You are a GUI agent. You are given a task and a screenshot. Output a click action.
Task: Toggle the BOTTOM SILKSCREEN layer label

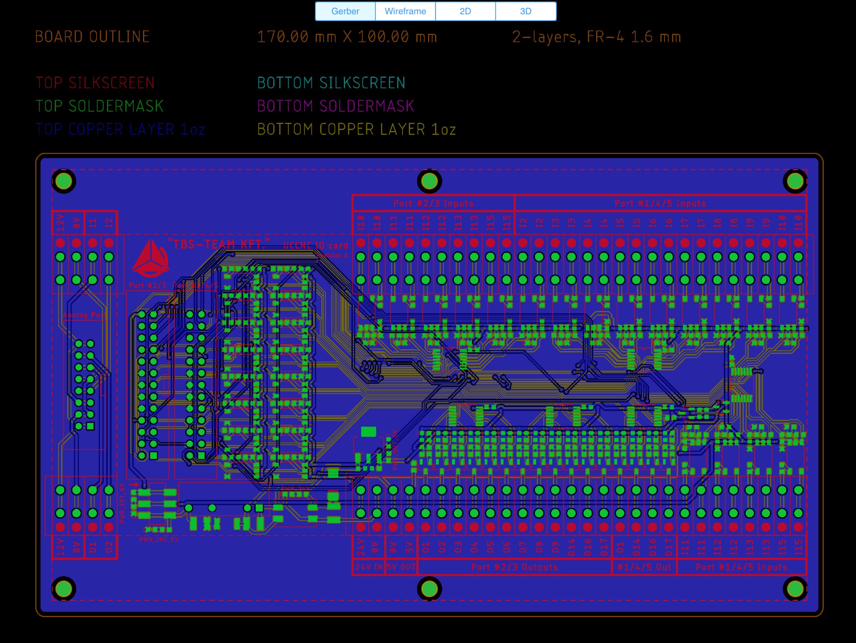[331, 83]
